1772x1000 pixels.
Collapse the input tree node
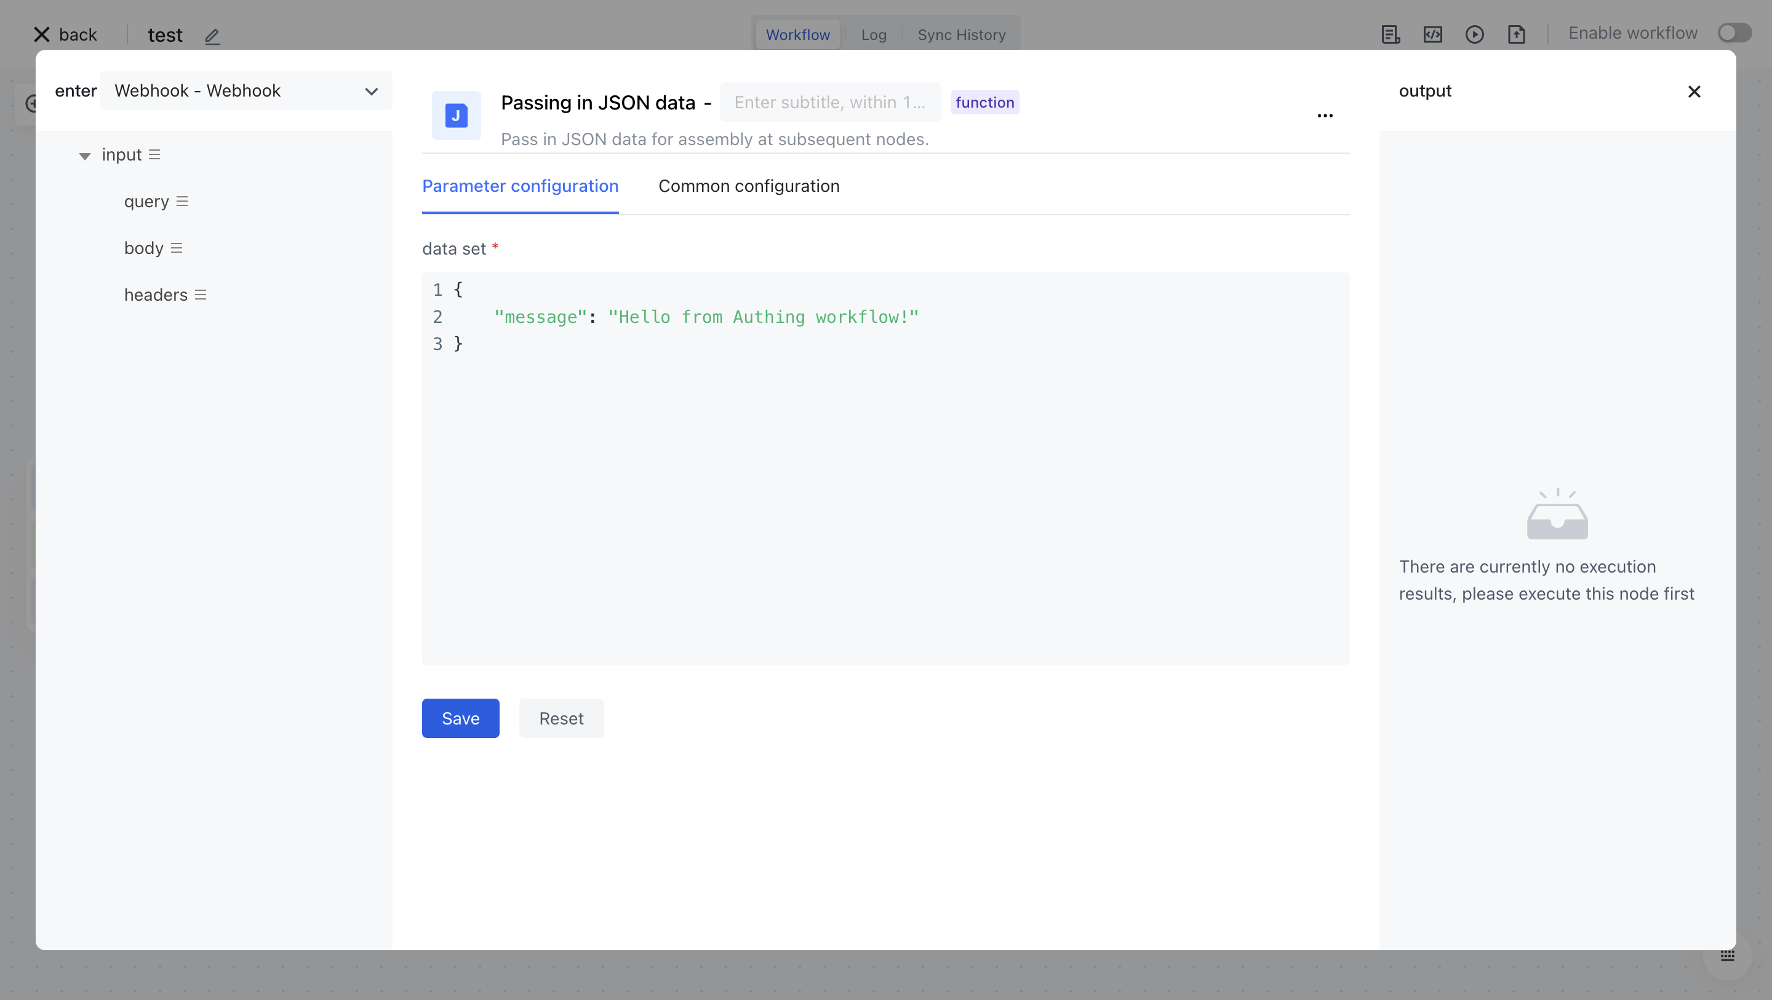85,156
